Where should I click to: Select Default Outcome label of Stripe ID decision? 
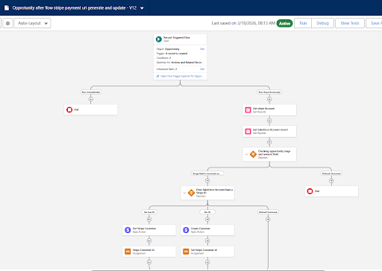[x=268, y=212]
